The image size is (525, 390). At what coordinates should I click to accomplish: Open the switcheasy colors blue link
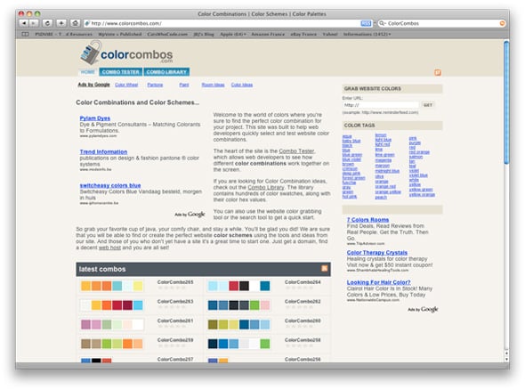click(110, 185)
